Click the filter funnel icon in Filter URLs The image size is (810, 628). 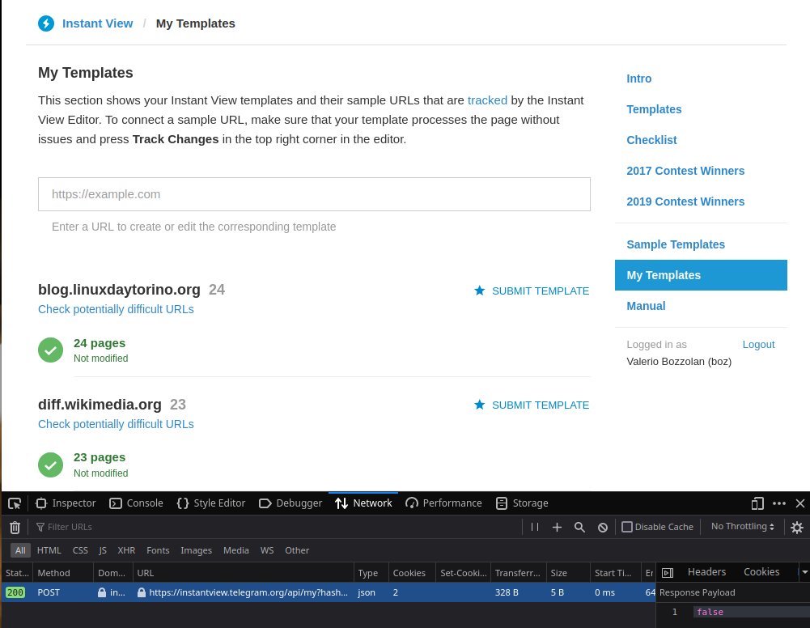[40, 527]
